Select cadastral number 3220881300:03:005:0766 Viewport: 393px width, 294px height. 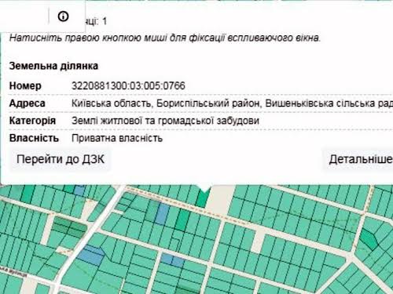point(128,85)
